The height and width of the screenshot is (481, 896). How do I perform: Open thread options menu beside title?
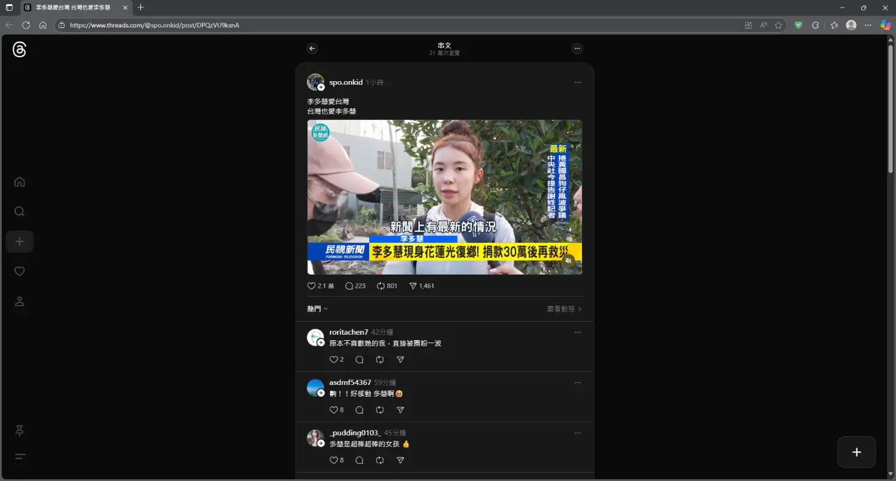pos(577,49)
